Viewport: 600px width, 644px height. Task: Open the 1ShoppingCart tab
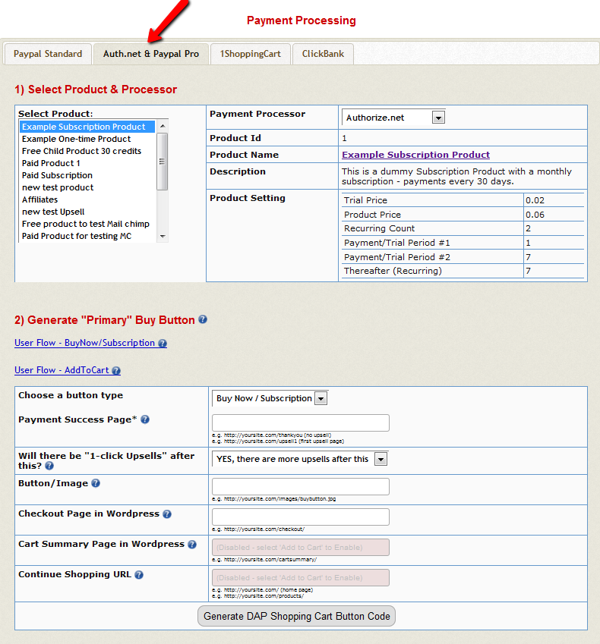coord(250,54)
